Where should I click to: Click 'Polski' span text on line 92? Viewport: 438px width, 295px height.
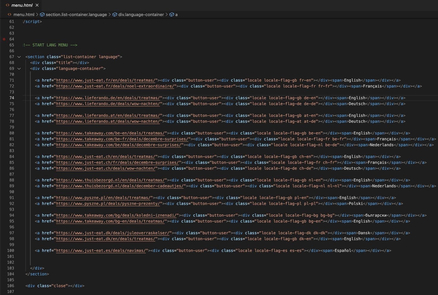click(x=356, y=204)
